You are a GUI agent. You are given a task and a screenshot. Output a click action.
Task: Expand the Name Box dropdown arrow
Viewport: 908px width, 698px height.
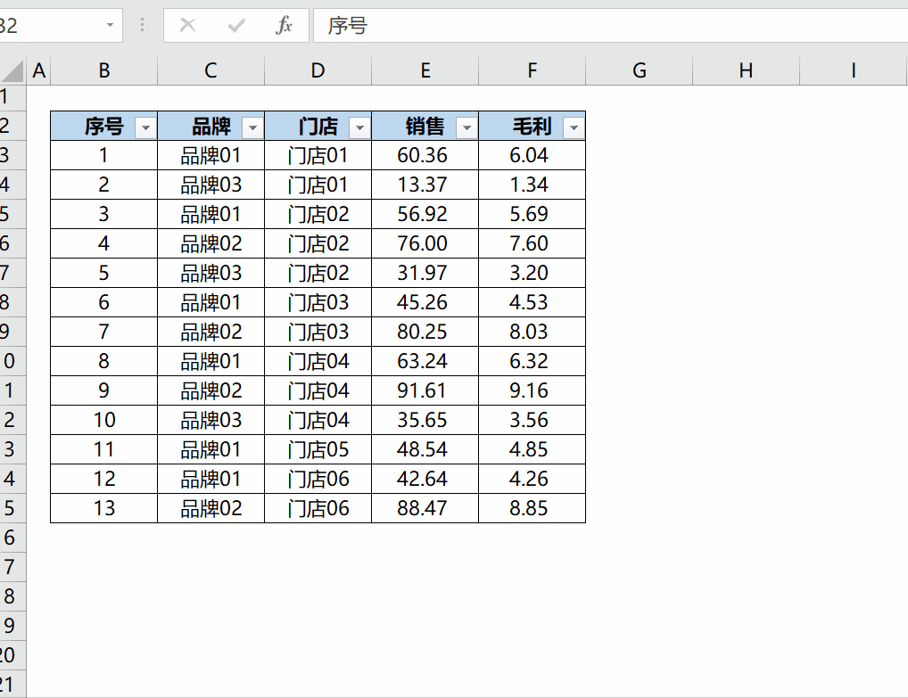[x=110, y=25]
